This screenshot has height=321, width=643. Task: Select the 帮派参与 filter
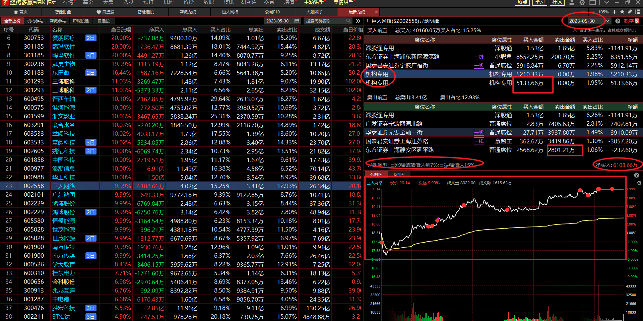tap(58, 21)
